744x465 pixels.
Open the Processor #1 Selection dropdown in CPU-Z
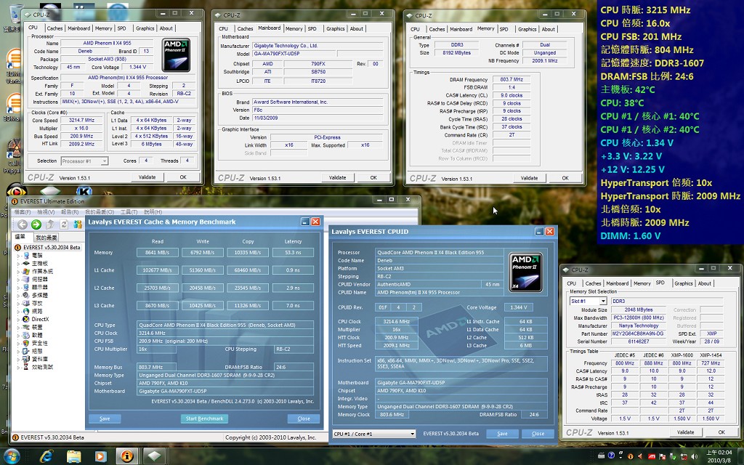tap(104, 161)
